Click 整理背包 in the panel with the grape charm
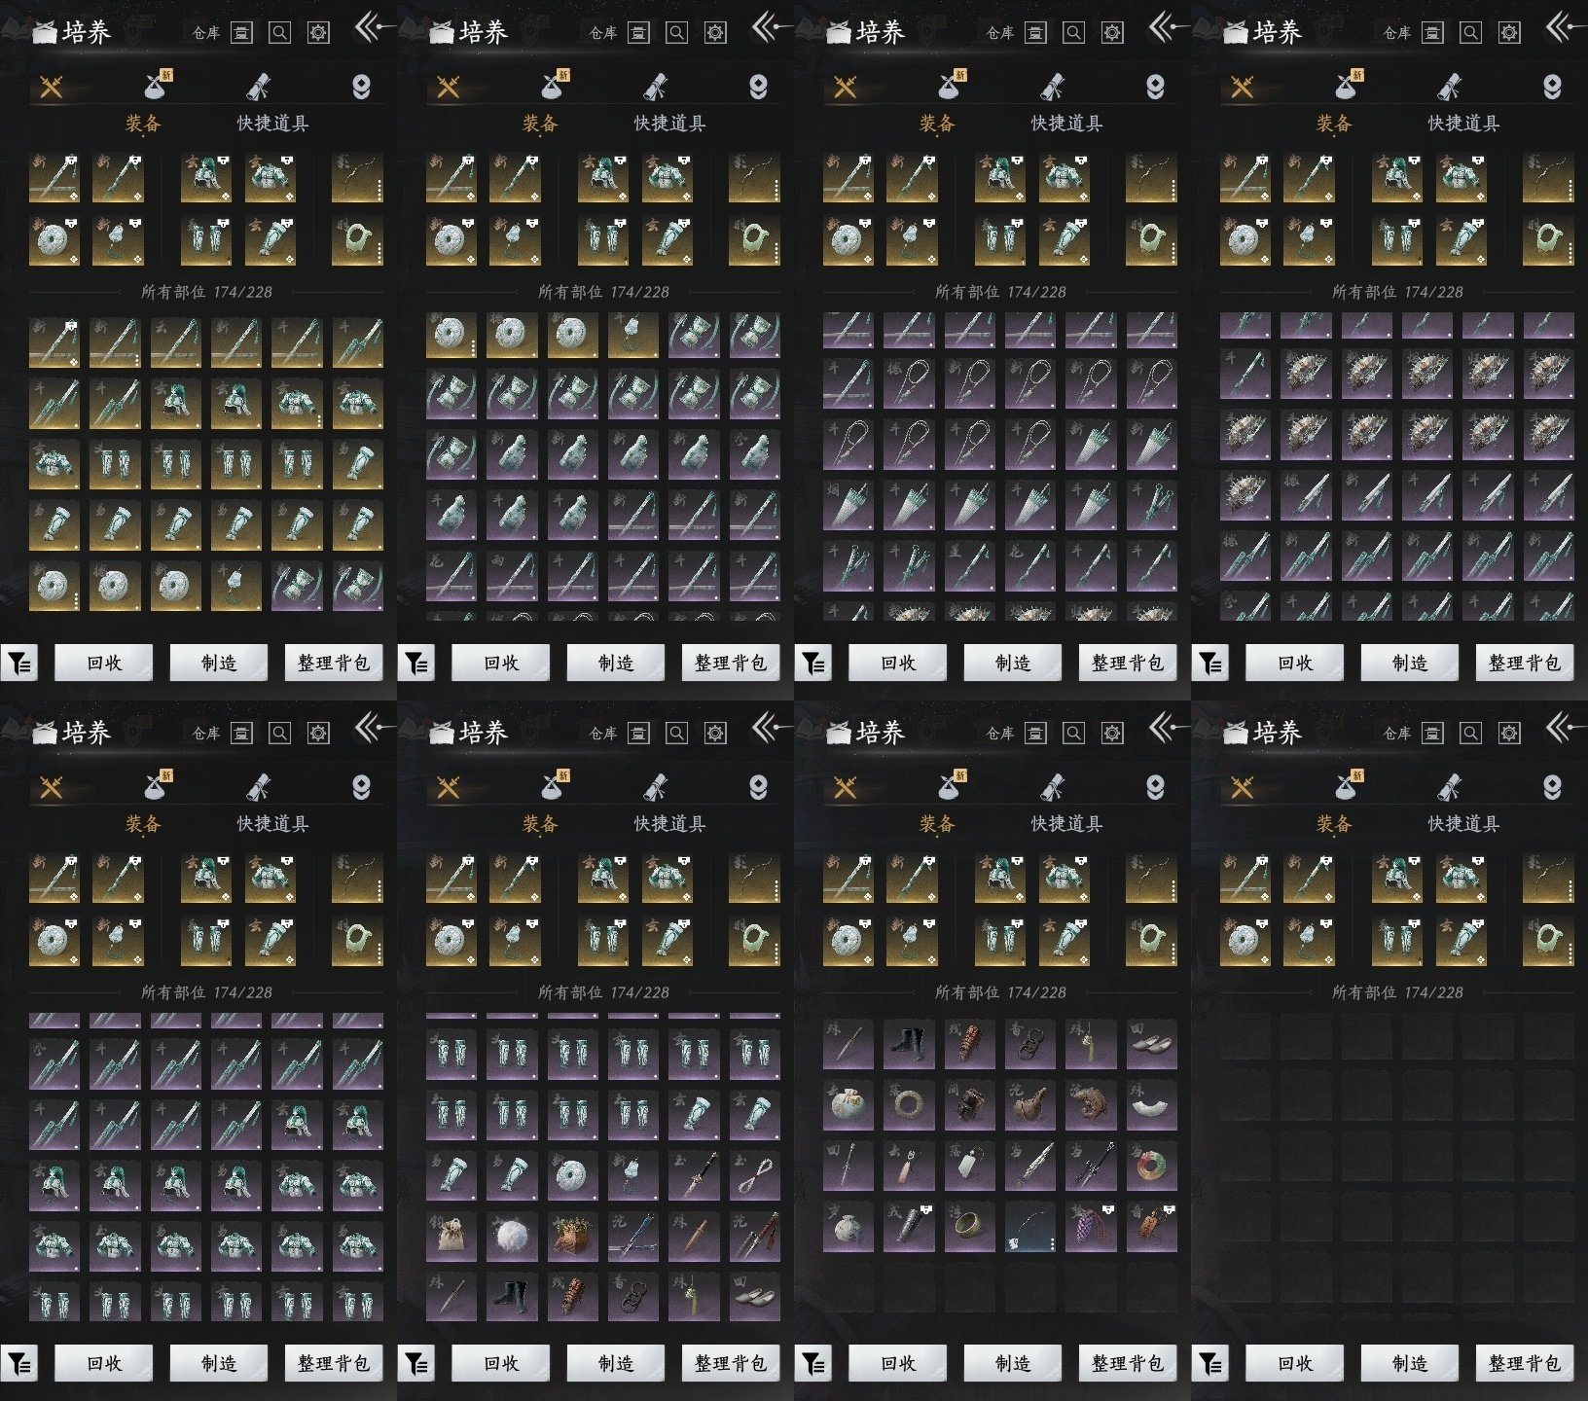 pyautogui.click(x=1127, y=1363)
